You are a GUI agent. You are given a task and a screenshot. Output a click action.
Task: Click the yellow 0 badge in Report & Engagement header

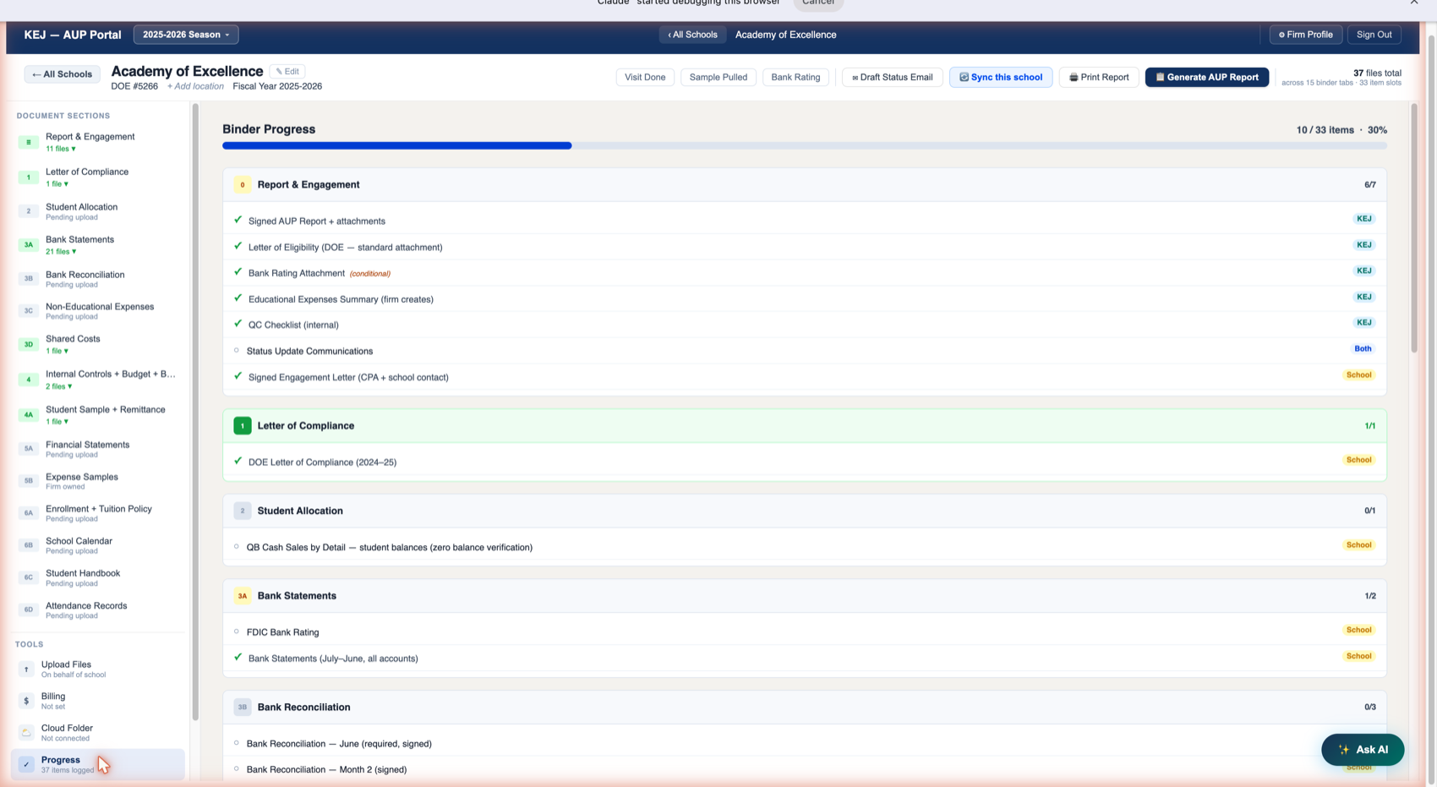(243, 184)
